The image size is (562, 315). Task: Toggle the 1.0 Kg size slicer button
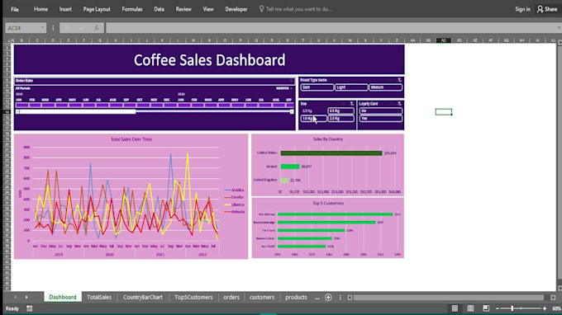pos(313,119)
